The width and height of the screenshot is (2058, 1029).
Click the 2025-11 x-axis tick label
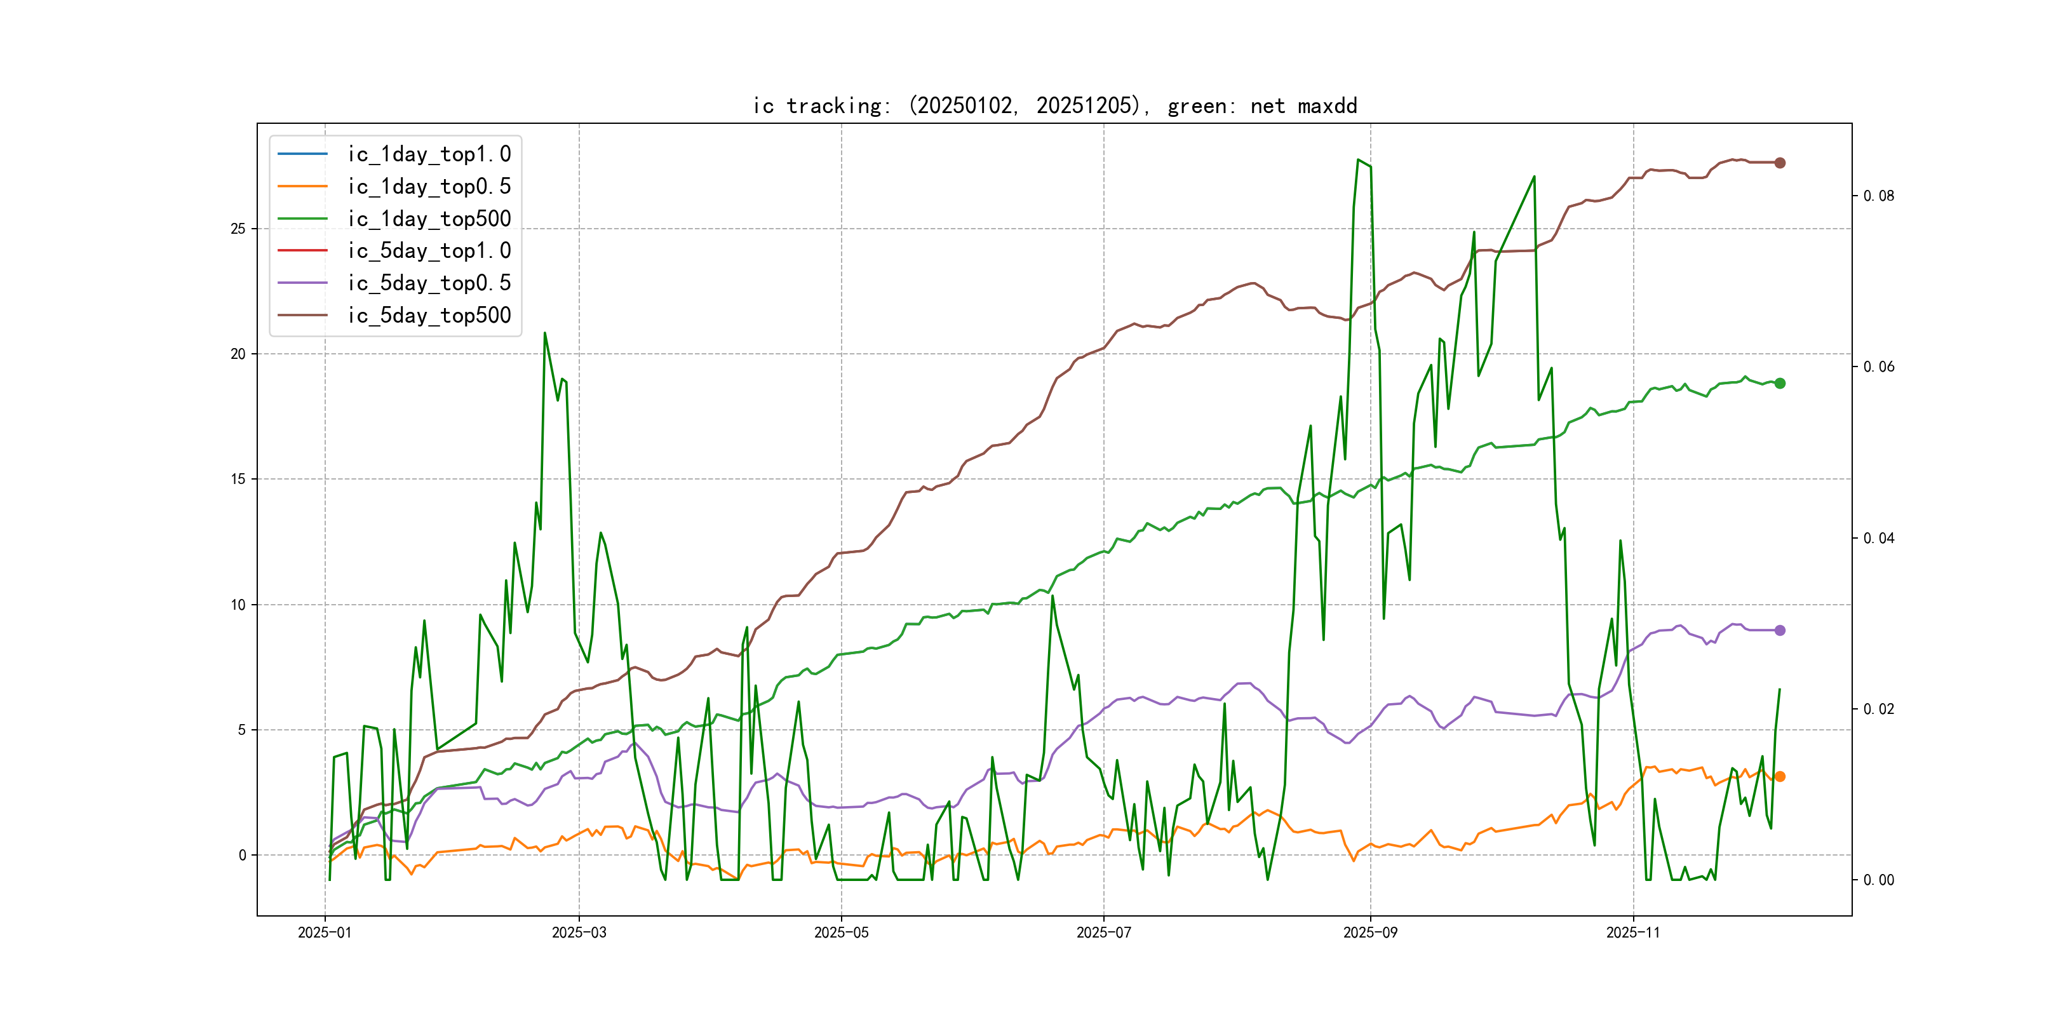tap(1633, 932)
